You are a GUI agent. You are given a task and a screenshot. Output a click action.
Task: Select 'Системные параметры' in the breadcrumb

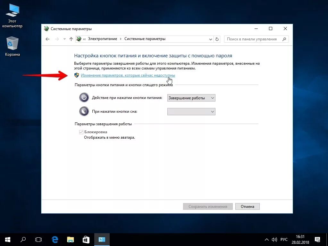[x=145, y=39]
